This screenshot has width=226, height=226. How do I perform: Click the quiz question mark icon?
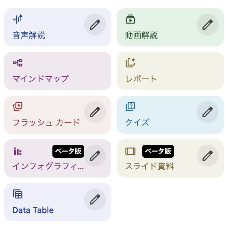(130, 107)
